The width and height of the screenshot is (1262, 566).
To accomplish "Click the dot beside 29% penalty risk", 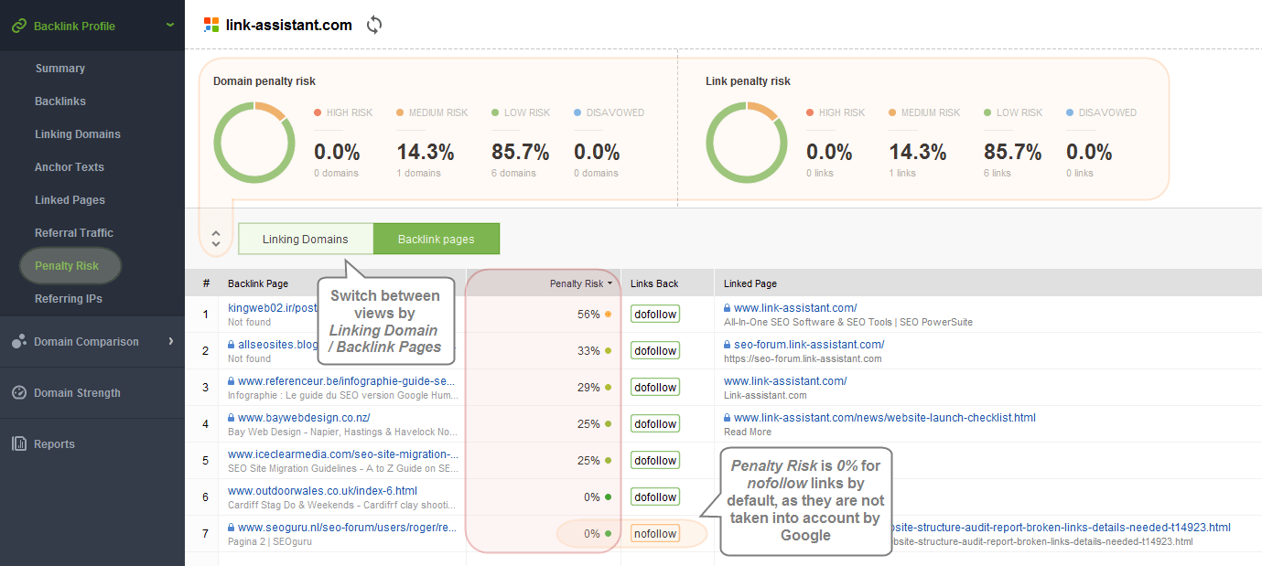I will pos(609,388).
